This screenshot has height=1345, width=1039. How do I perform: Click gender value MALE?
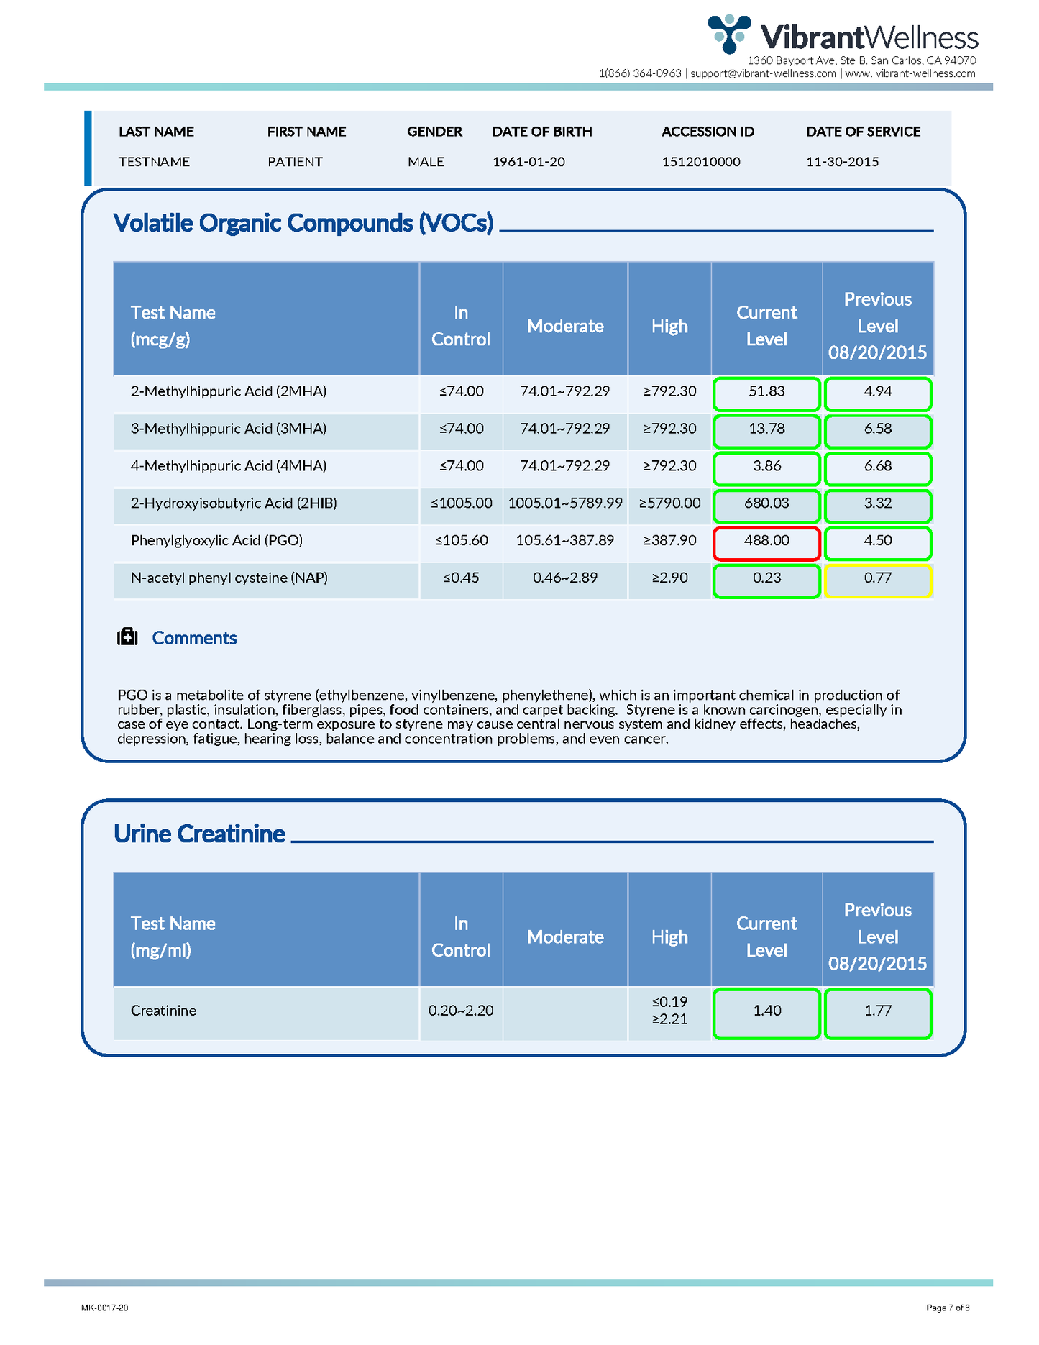tap(426, 162)
